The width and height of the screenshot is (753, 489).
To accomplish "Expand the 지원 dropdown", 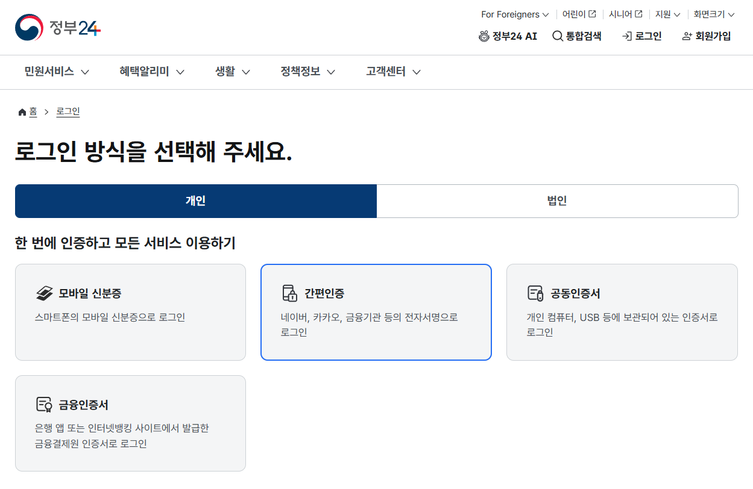I will tap(668, 14).
